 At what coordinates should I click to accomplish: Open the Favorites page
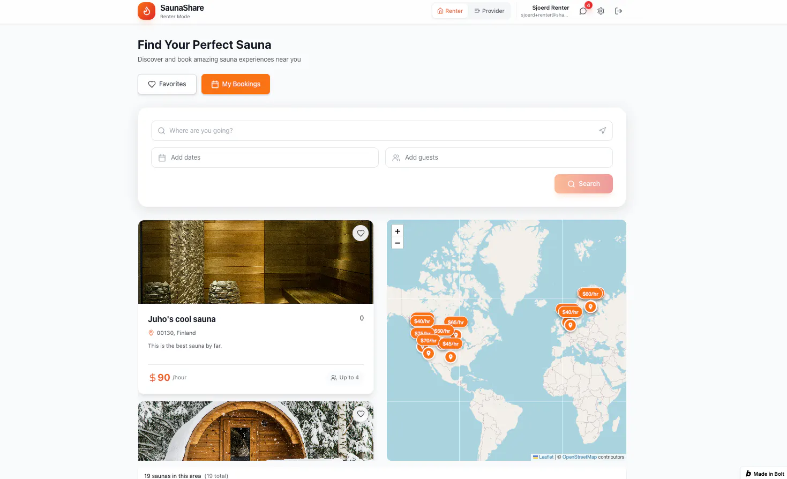(167, 84)
